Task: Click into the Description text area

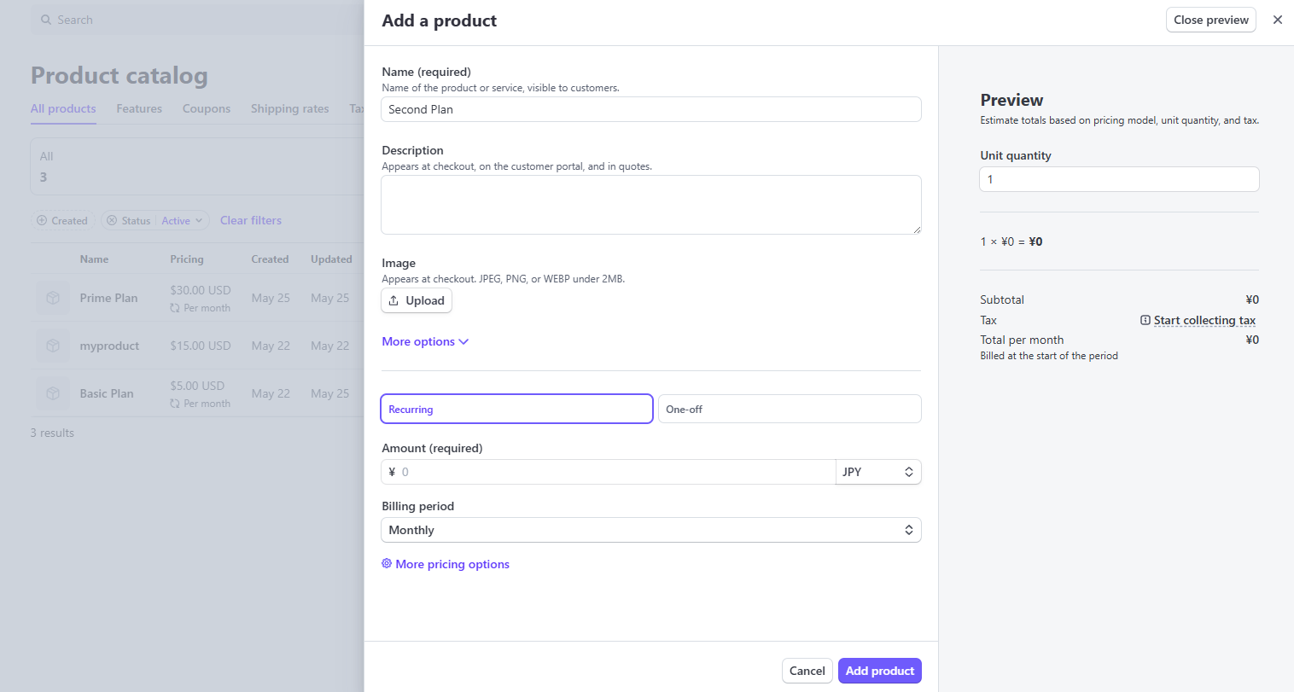Action: [650, 205]
